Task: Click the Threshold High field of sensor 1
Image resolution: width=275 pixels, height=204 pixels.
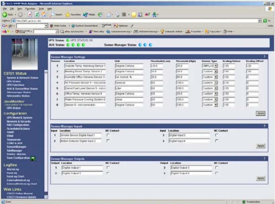Action: point(182,66)
